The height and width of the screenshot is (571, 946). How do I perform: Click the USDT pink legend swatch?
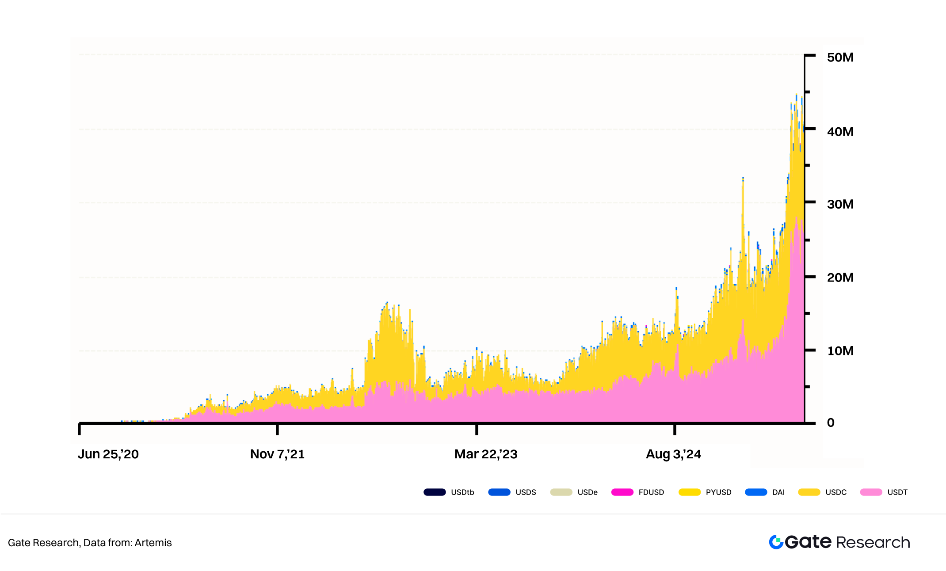(871, 492)
